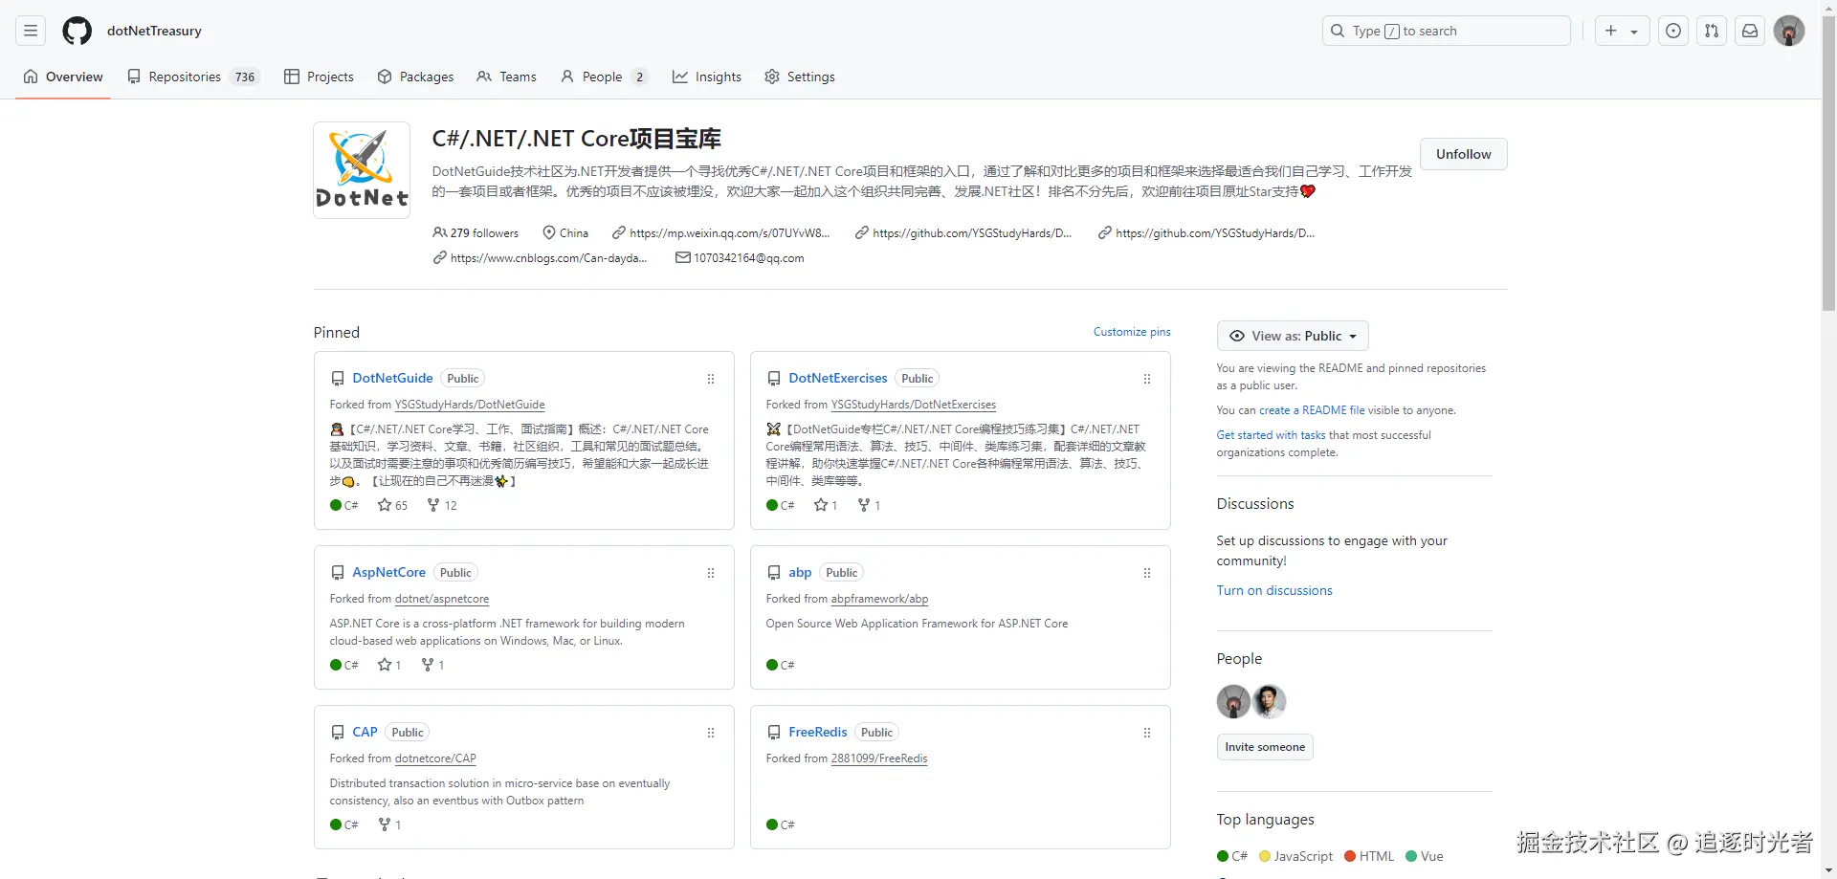
Task: Open pin options for FreeRedis card
Action: [x=1147, y=733]
